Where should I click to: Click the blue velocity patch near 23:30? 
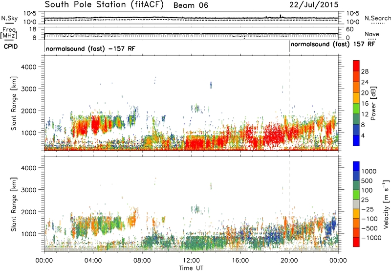[x=331, y=226]
